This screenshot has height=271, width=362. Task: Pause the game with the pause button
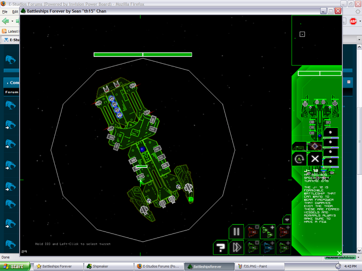(236, 231)
